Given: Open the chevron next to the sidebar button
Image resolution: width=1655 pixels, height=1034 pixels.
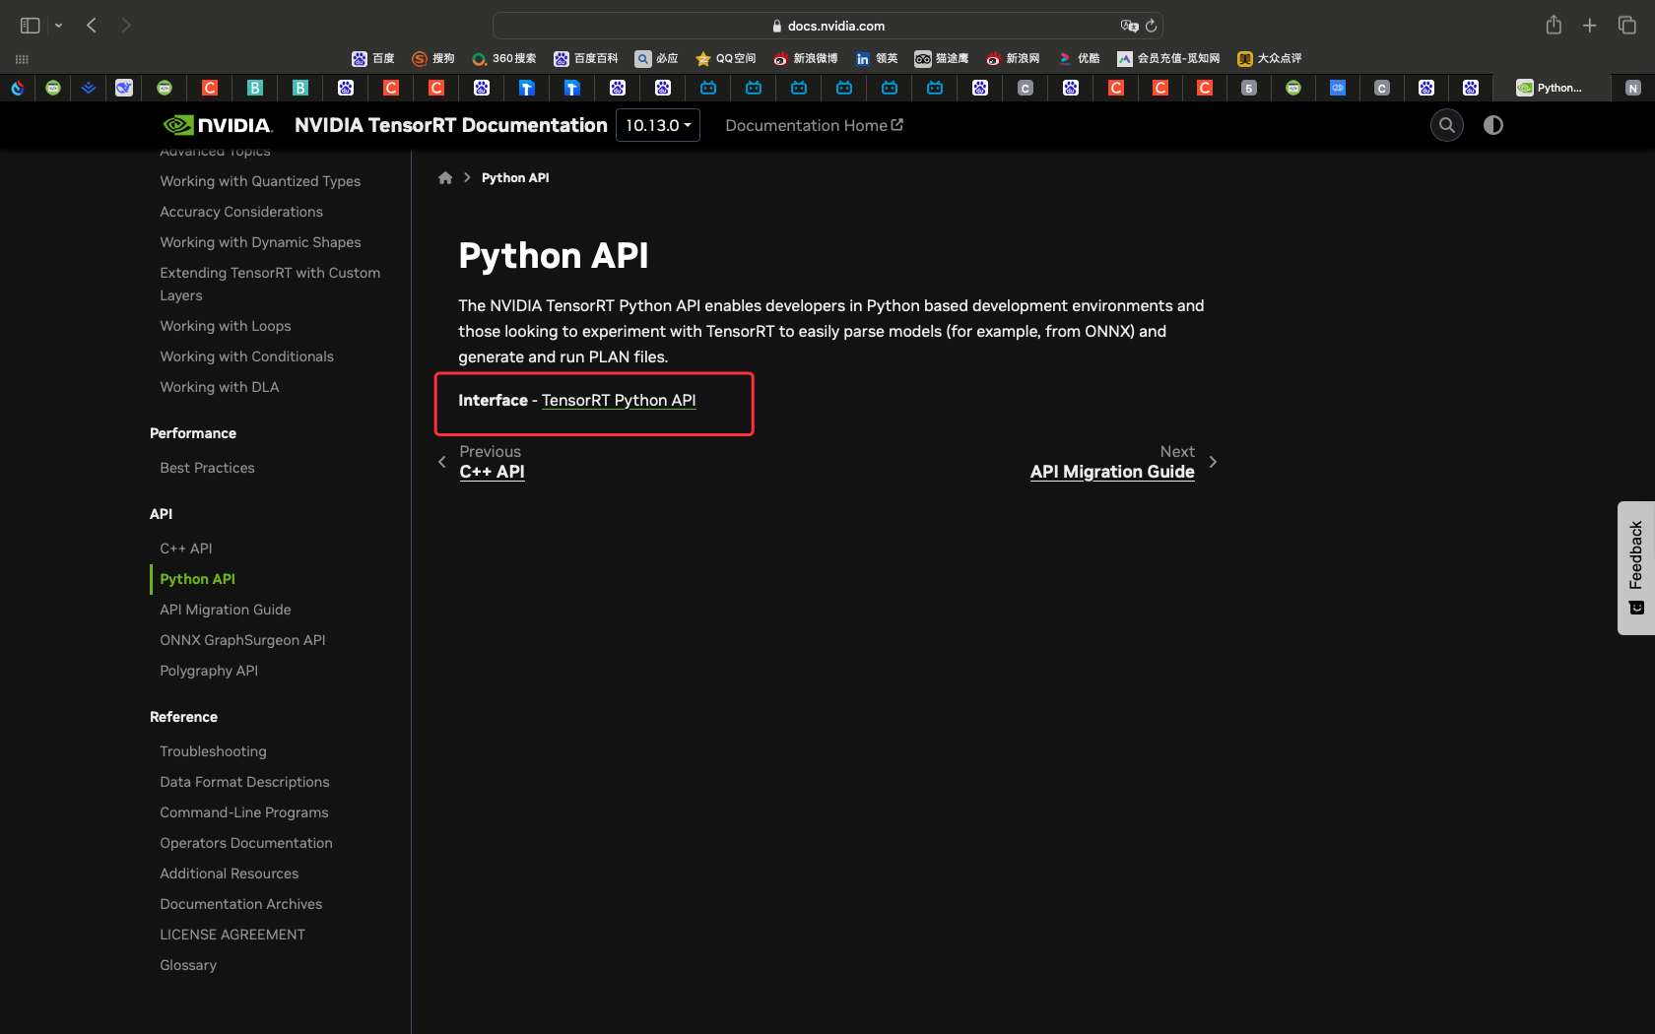Looking at the screenshot, I should [x=58, y=25].
